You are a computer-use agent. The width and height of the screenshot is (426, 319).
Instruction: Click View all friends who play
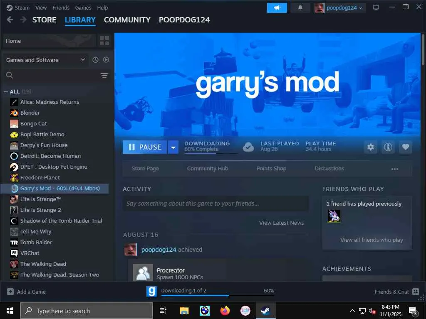pyautogui.click(x=372, y=240)
